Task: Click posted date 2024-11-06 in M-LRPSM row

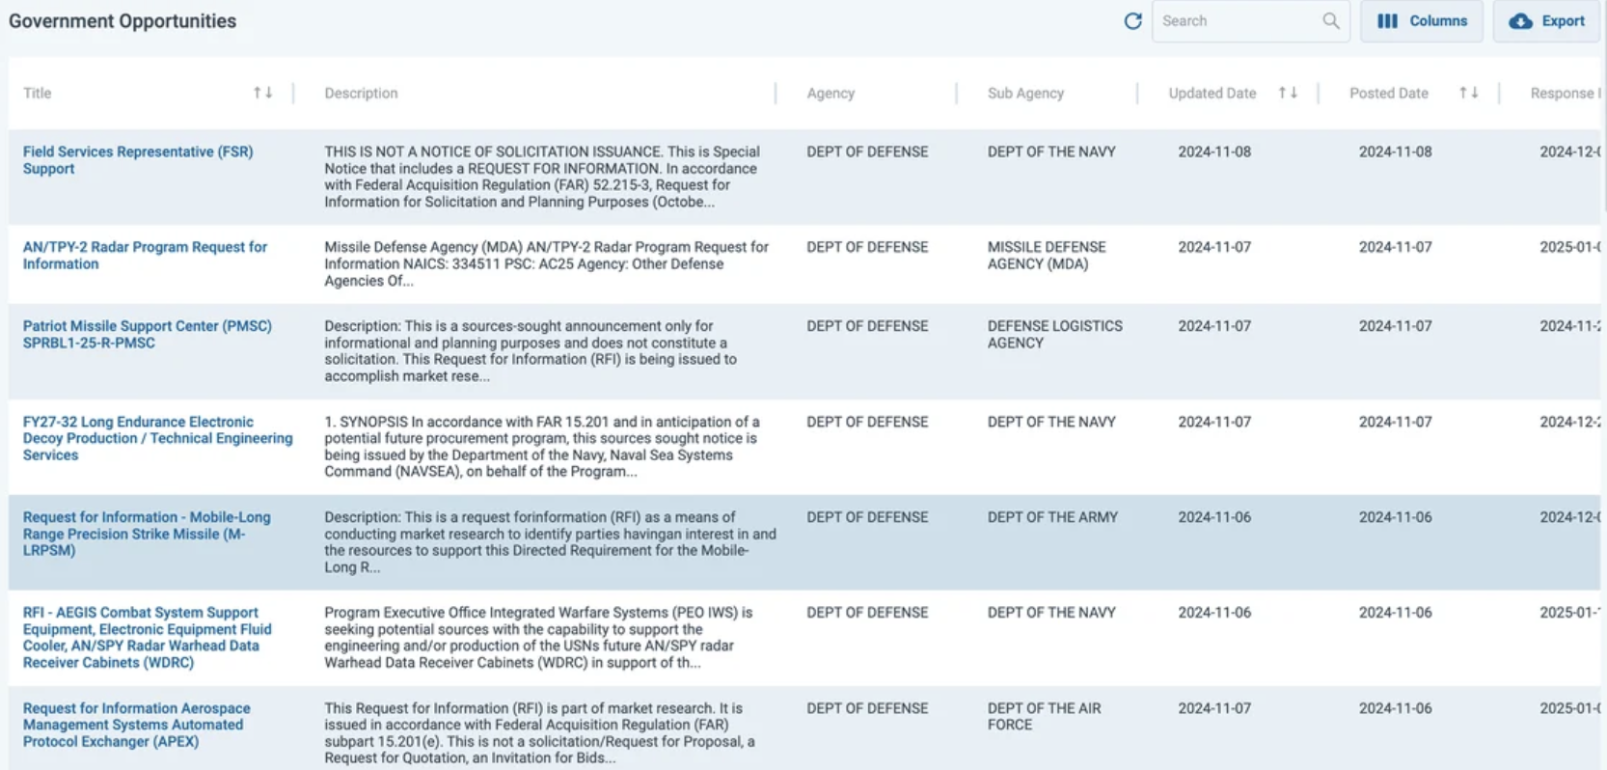Action: [x=1395, y=517]
